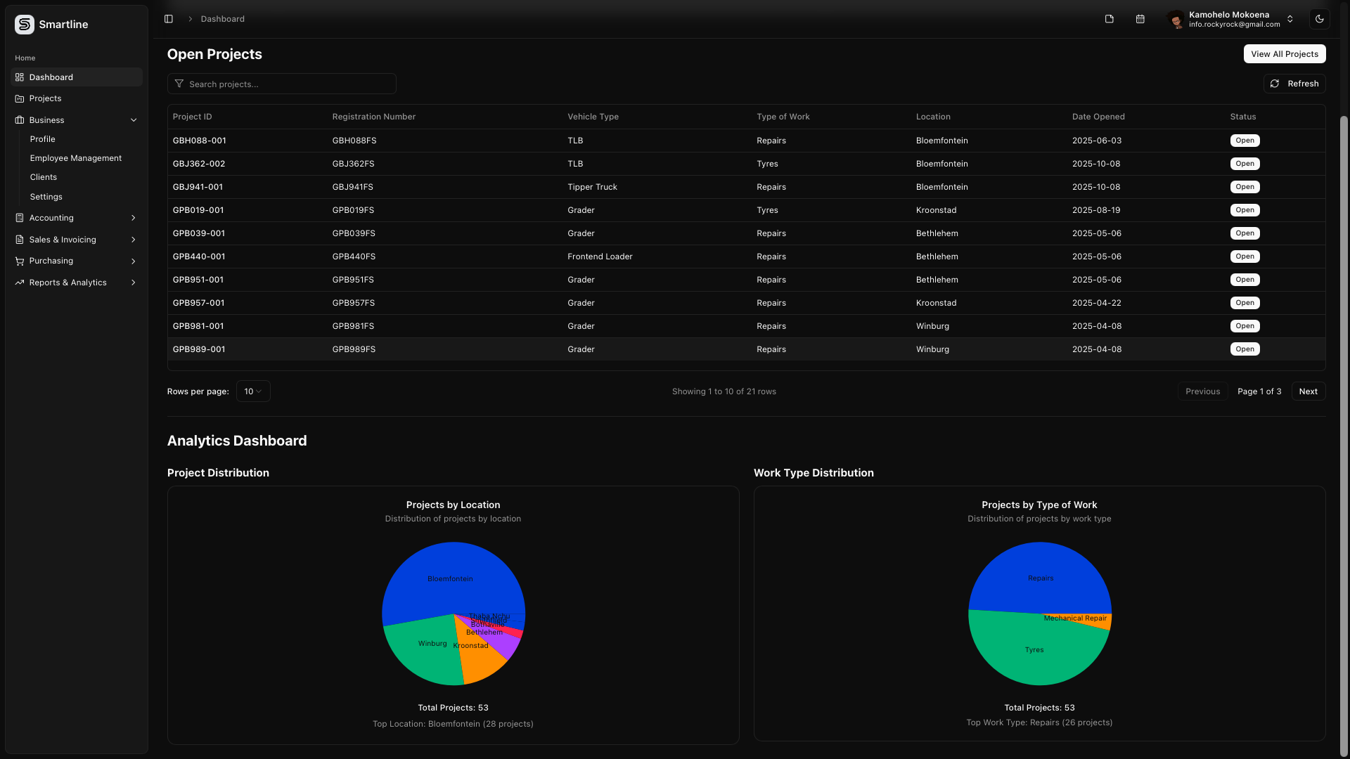Collapse the Business sidebar section
Screen dimensions: 1350x759
(134, 120)
